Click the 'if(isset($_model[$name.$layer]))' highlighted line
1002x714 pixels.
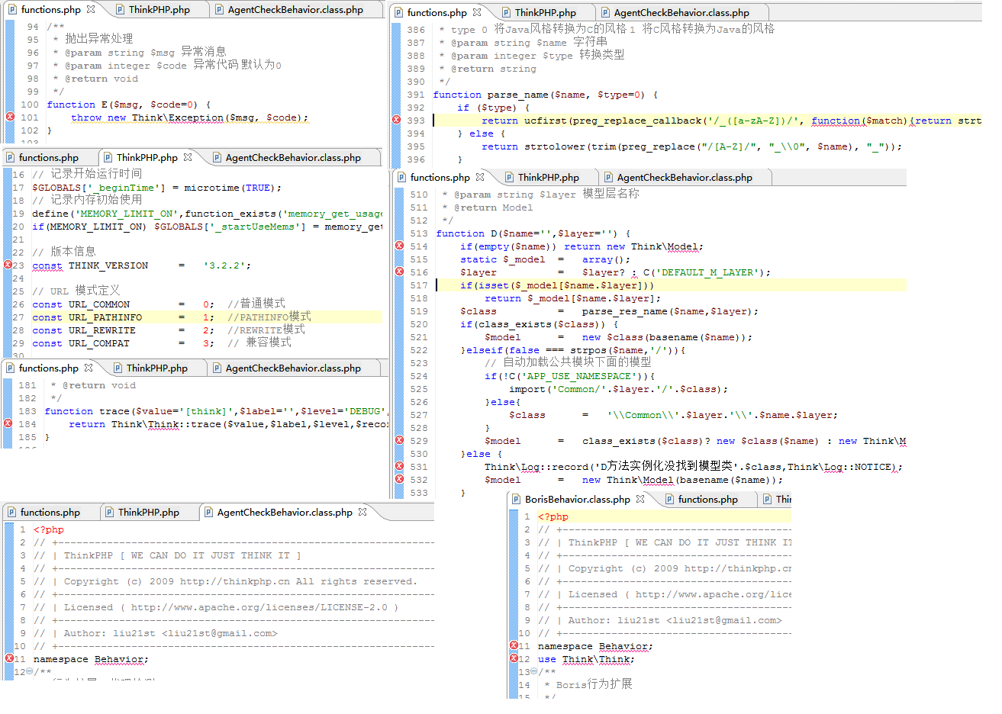pyautogui.click(x=557, y=285)
